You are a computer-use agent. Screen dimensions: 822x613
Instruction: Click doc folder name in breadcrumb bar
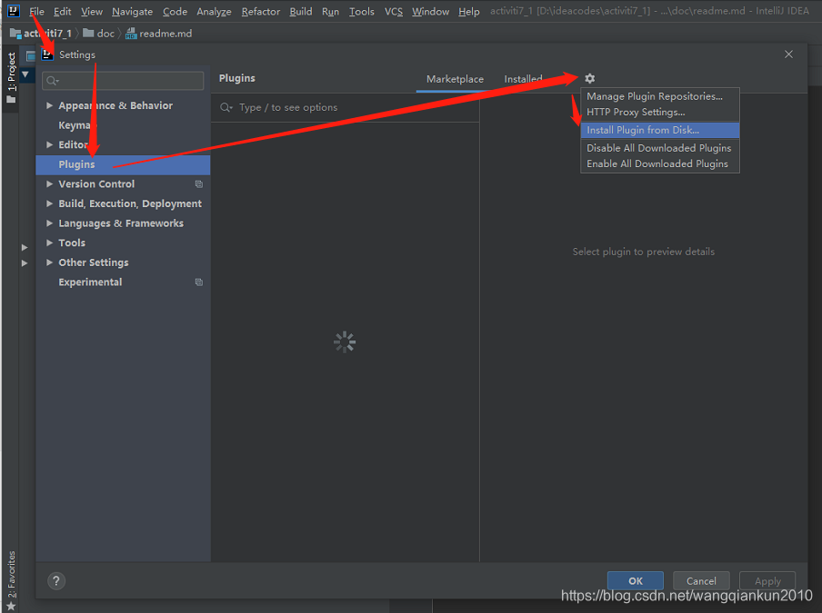point(105,34)
